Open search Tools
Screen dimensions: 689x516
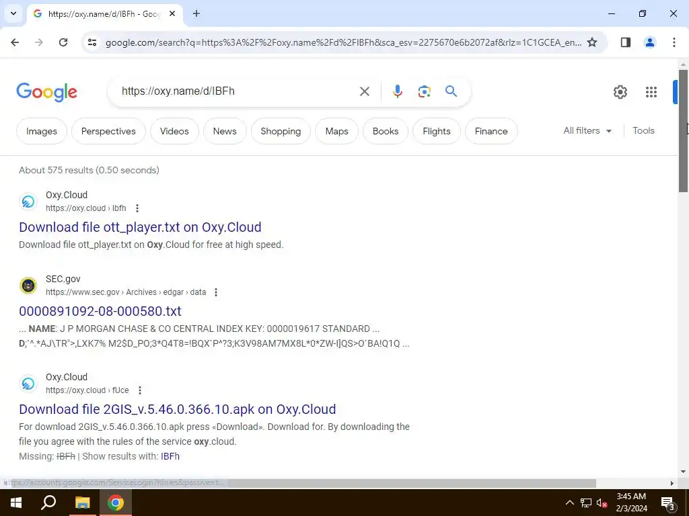click(643, 131)
